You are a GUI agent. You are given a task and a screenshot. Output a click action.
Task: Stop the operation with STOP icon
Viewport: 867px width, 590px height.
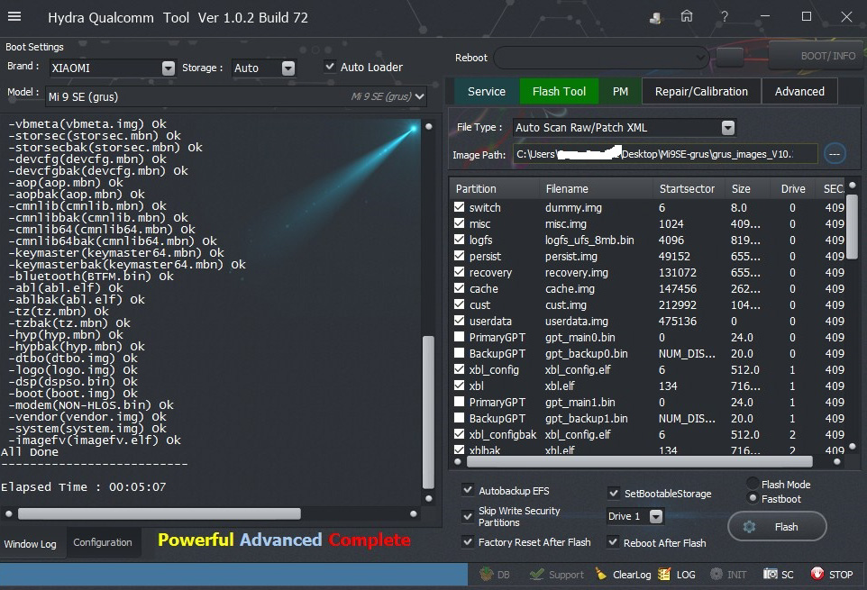[x=817, y=574]
